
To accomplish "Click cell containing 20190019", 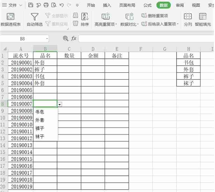I will [21, 186].
